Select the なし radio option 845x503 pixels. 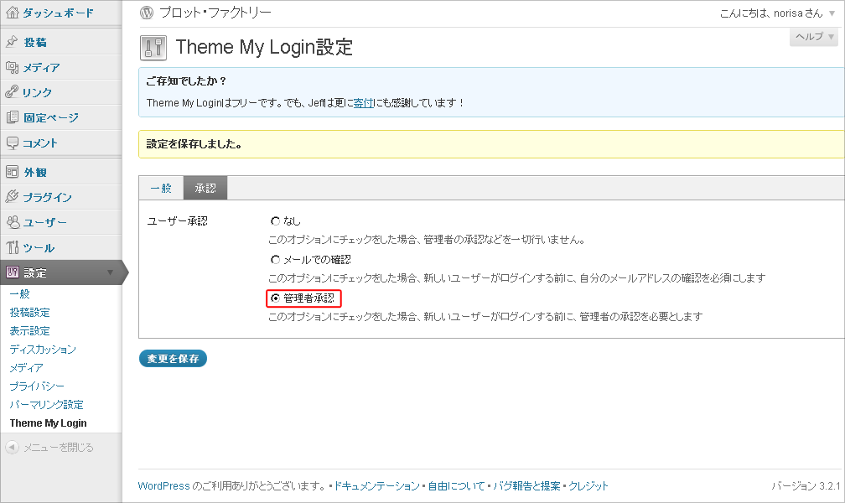pos(275,221)
